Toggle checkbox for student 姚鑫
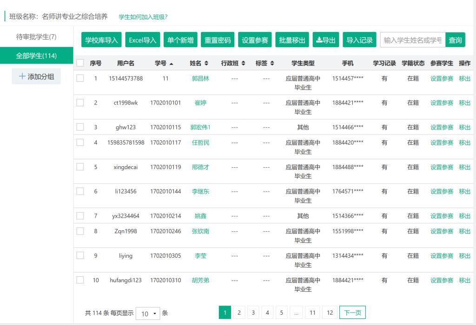476x325 pixels. coord(80,216)
